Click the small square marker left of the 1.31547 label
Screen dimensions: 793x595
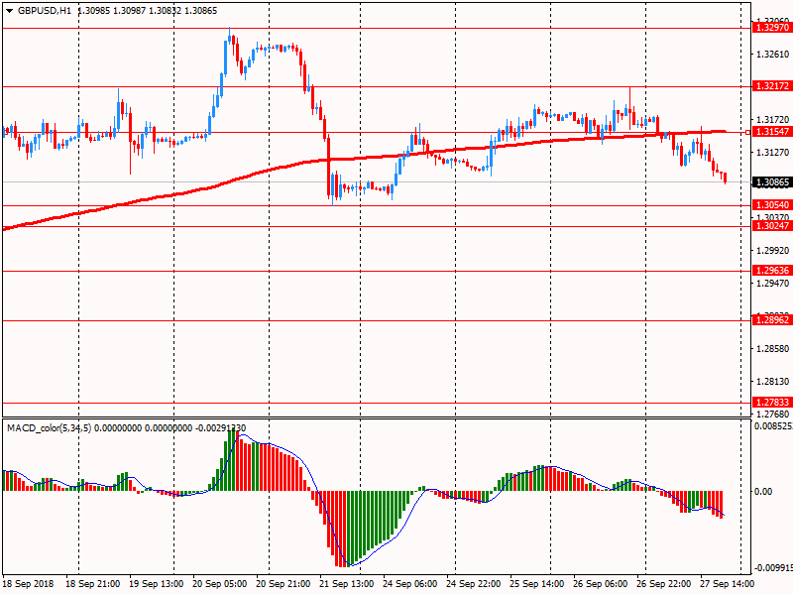coord(748,132)
